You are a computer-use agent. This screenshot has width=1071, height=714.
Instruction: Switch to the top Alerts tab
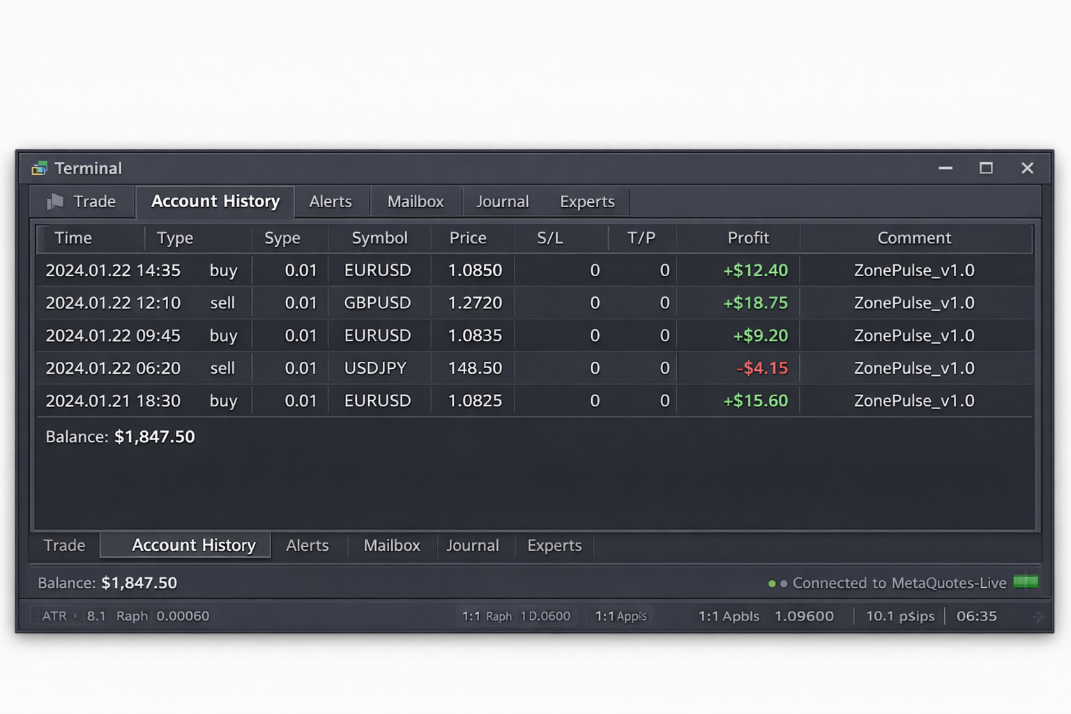click(331, 202)
